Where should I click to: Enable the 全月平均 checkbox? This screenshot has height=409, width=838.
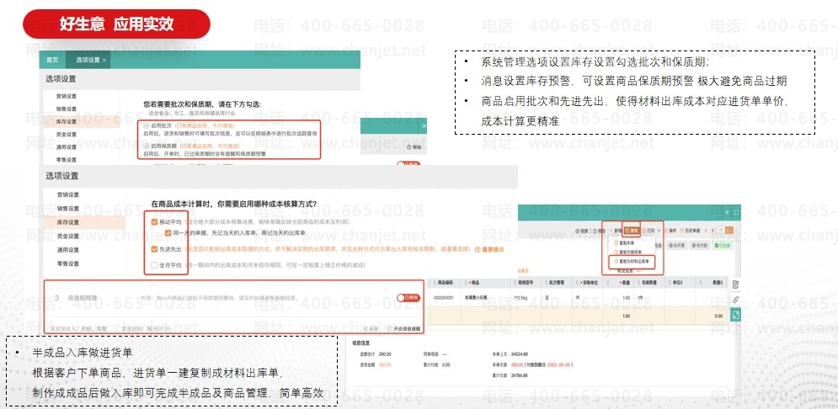[x=155, y=265]
